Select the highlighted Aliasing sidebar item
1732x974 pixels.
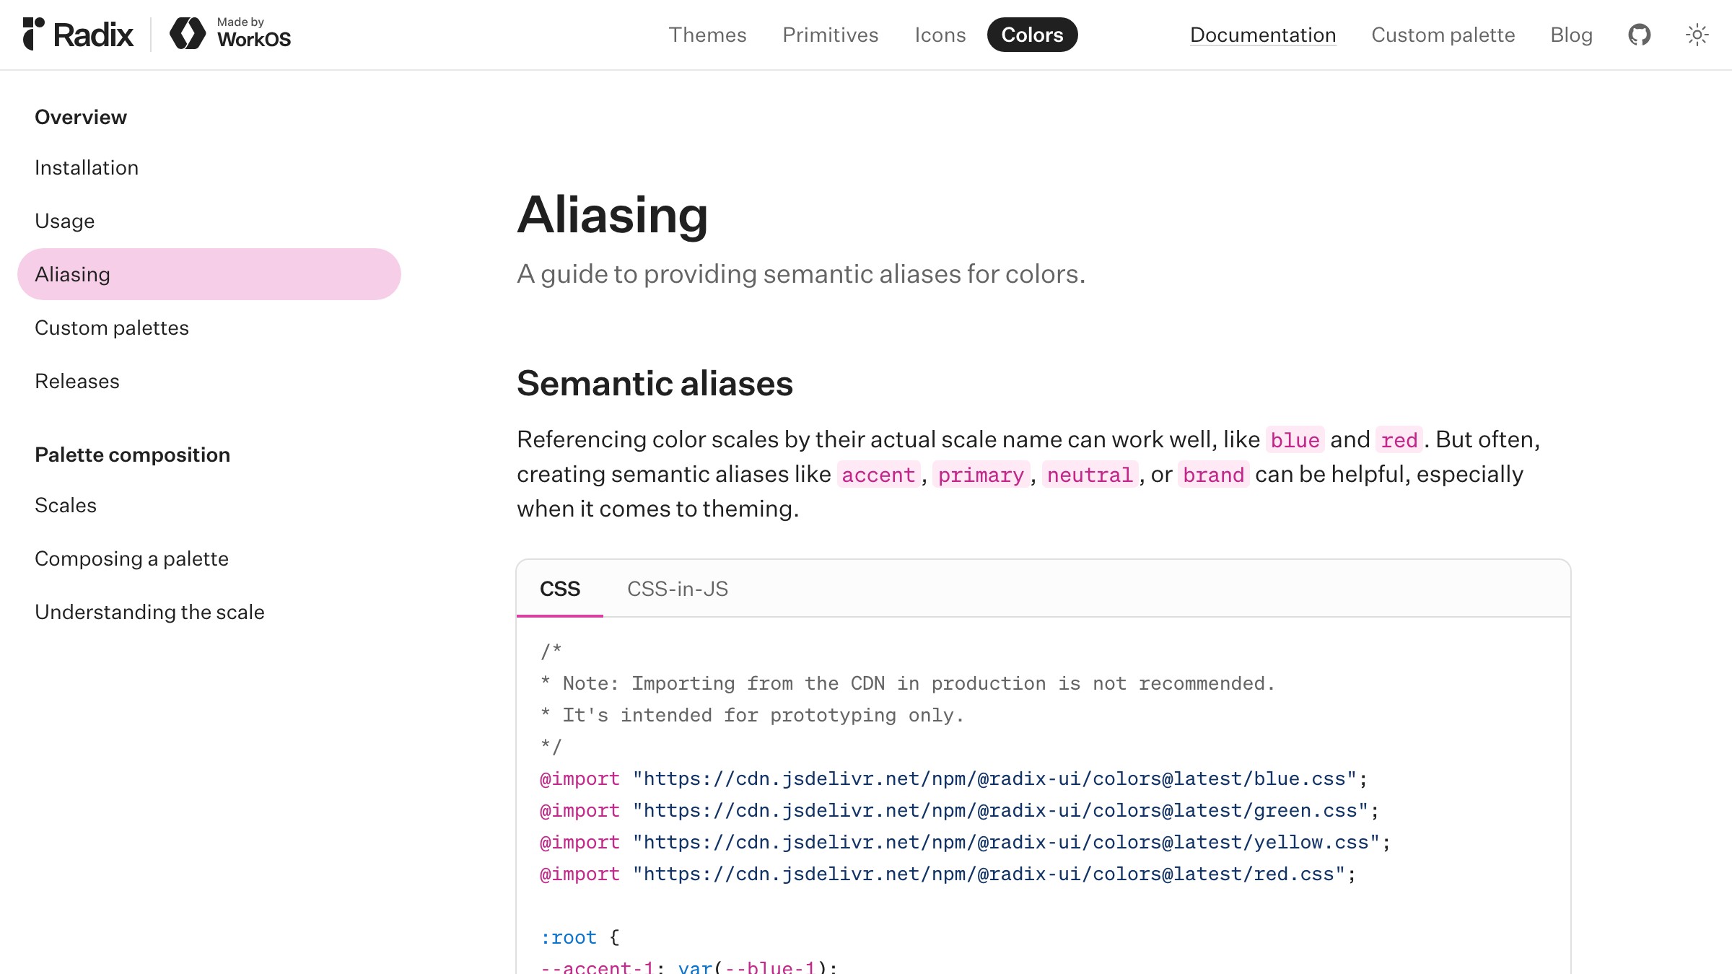72,273
